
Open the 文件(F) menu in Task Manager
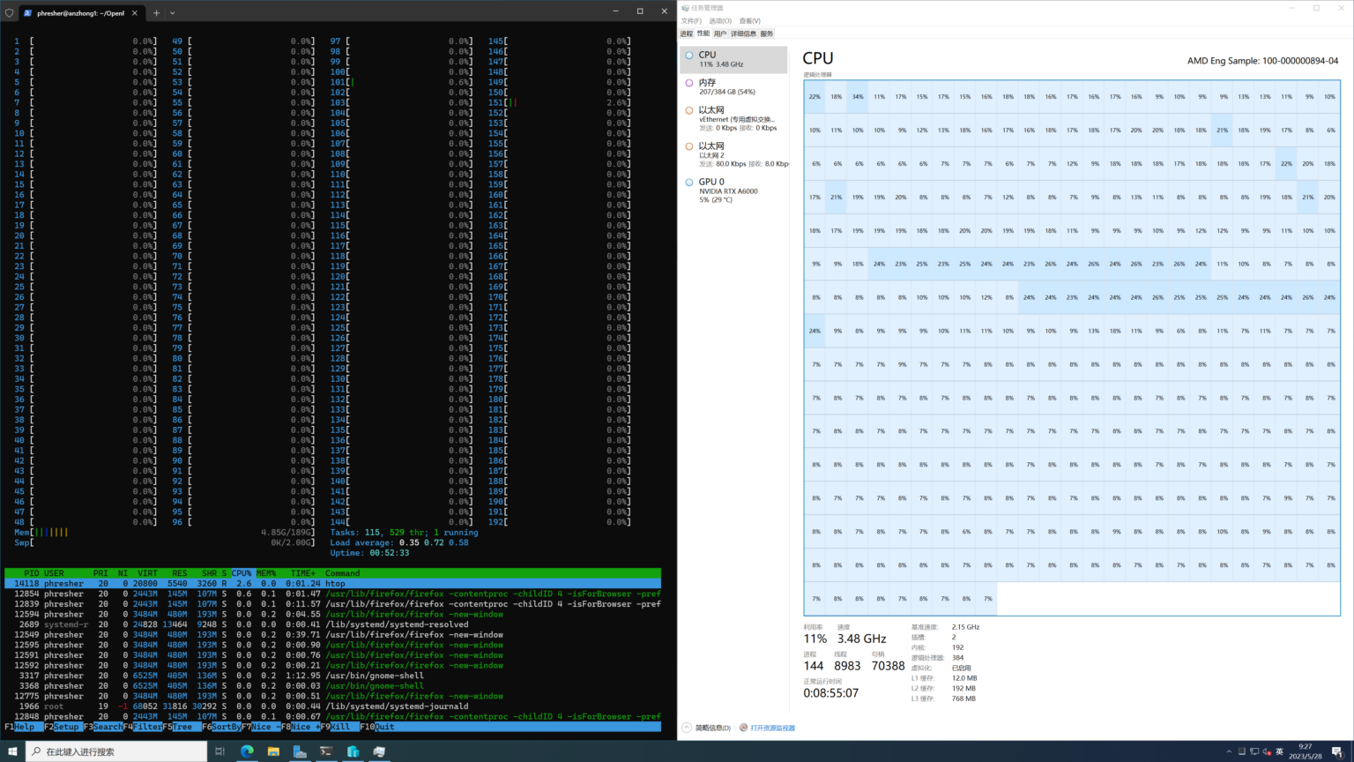tap(691, 21)
